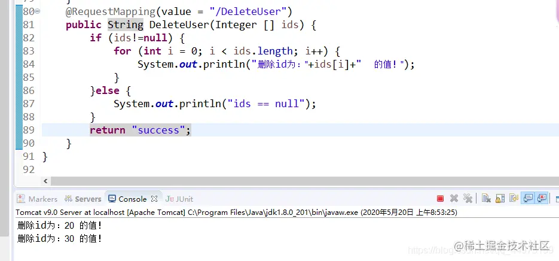Viewport: 559px width, 261px height.
Task: Click the Tomcat v9.0 Server launch description
Action: pyautogui.click(x=236, y=213)
